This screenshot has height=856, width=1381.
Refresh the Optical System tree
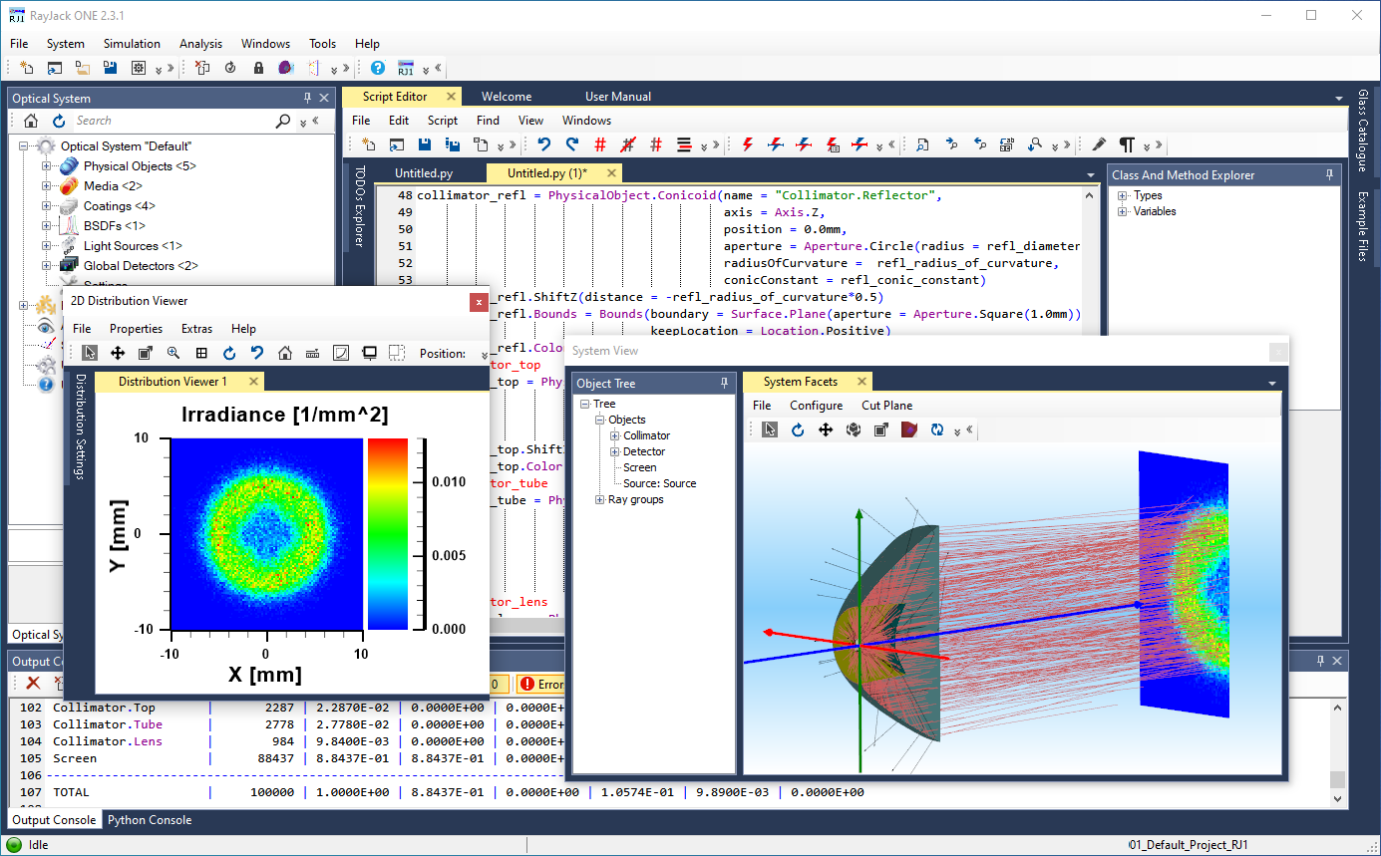[x=59, y=121]
